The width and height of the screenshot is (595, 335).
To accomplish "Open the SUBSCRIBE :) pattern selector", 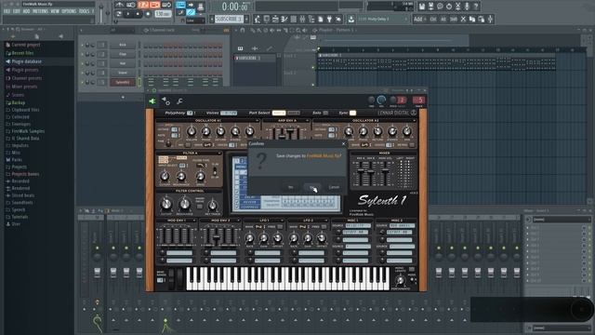I will pos(229,19).
